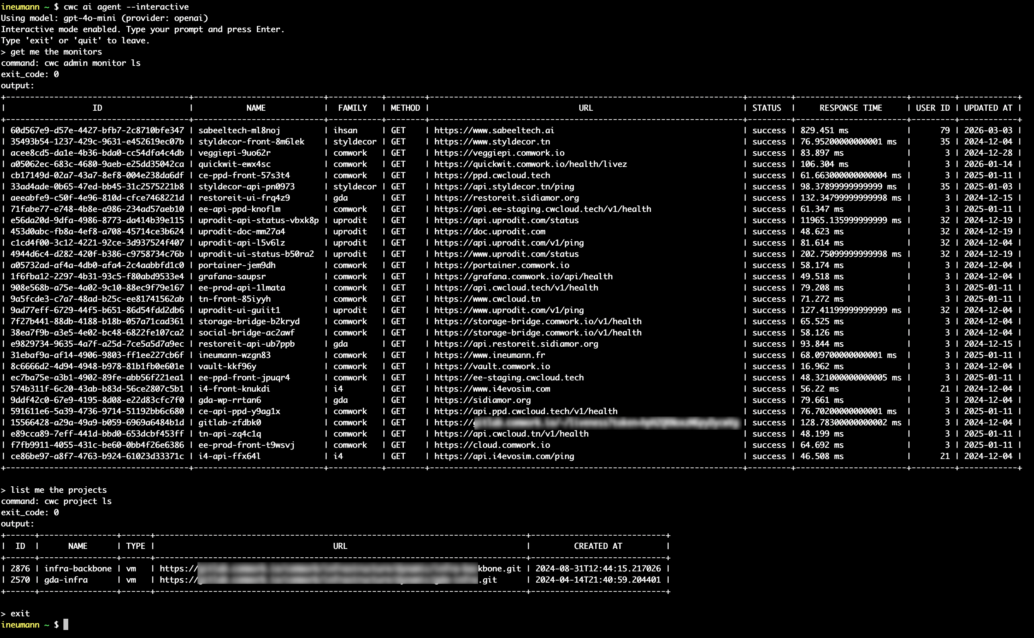Image resolution: width=1034 pixels, height=638 pixels.
Task: Click the FAMILY column header
Action: (352, 108)
